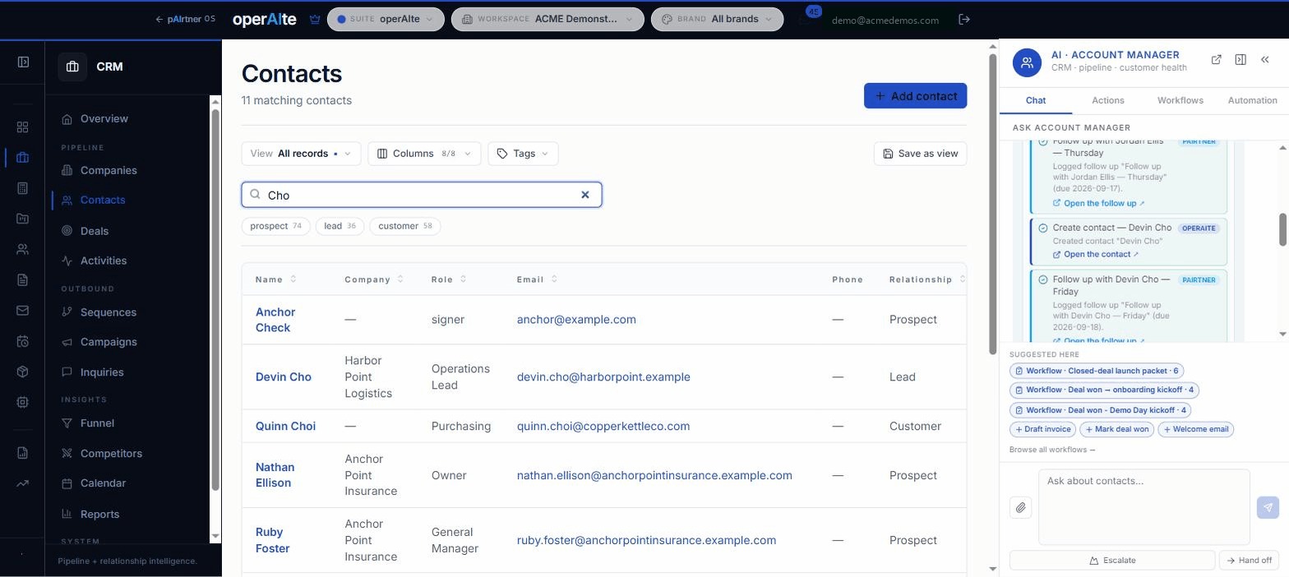1289x577 pixels.
Task: Run Workflow Closed-deal launch packet chip
Action: [x=1097, y=371]
